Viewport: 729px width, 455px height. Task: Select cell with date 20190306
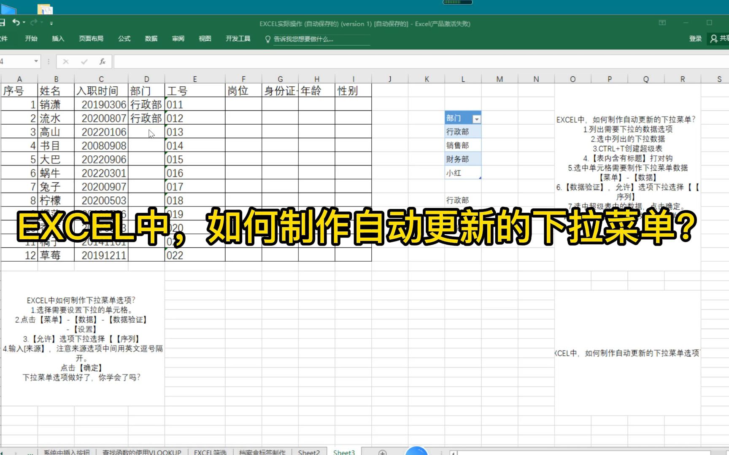101,104
